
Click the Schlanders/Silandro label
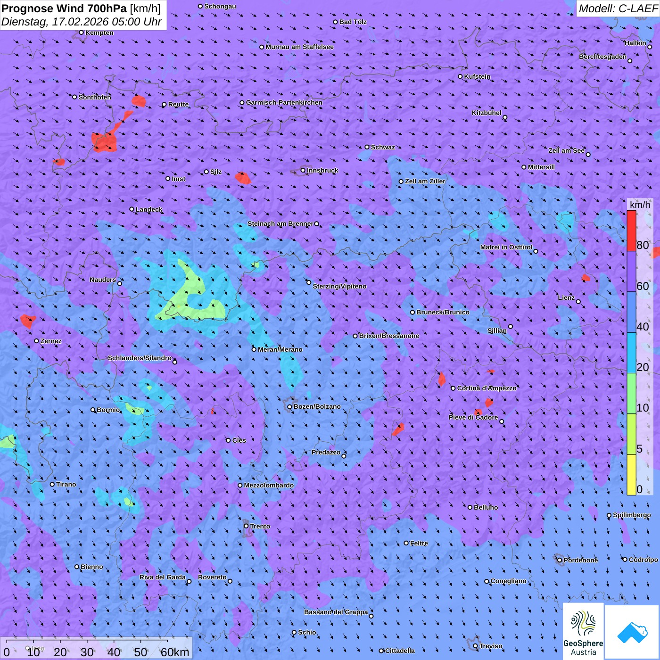tap(140, 358)
